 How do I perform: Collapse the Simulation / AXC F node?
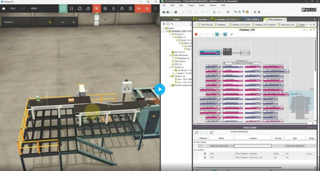167,31
